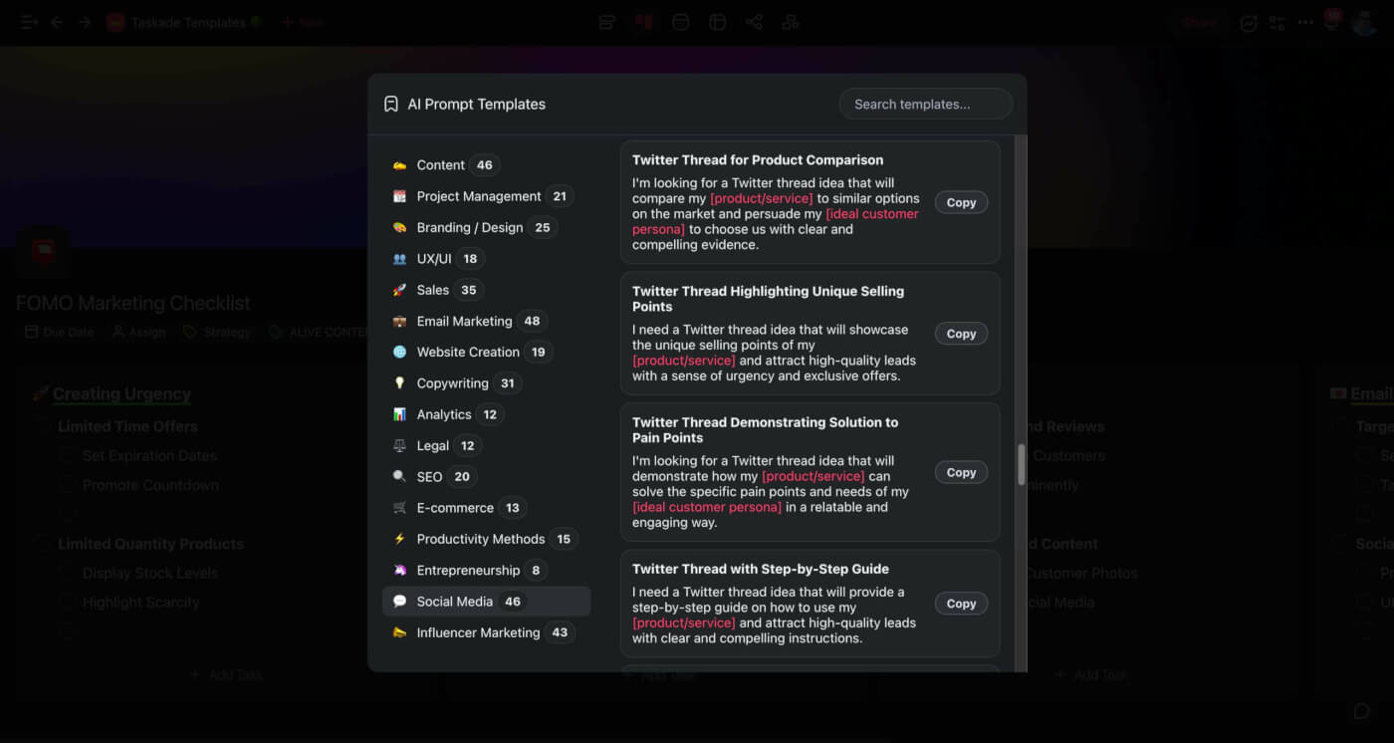Select the Influencer Marketing category
Image resolution: width=1394 pixels, height=743 pixels.
point(478,632)
